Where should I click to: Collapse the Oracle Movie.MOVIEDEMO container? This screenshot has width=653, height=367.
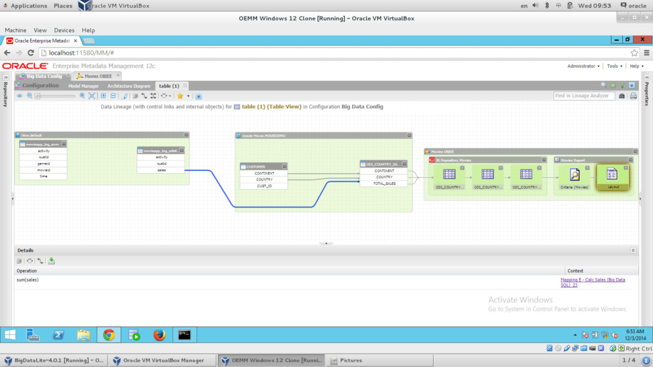(409, 135)
